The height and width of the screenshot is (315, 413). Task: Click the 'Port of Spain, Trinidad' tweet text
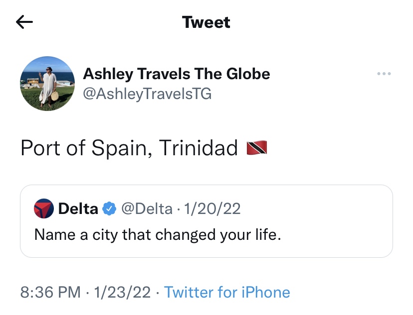[x=129, y=148]
